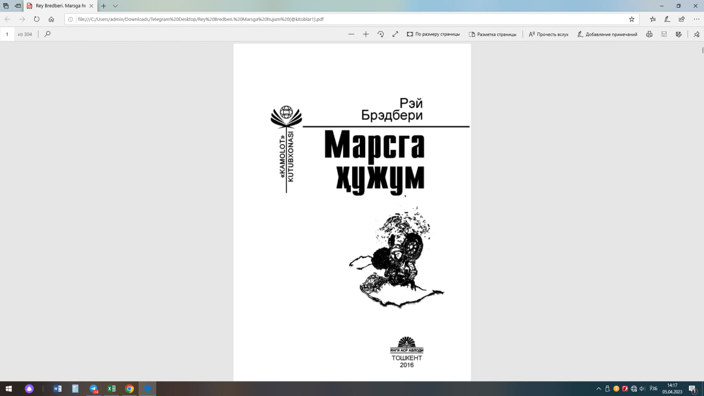Open the Windows Start menu
This screenshot has height=396, width=704.
pyautogui.click(x=8, y=389)
